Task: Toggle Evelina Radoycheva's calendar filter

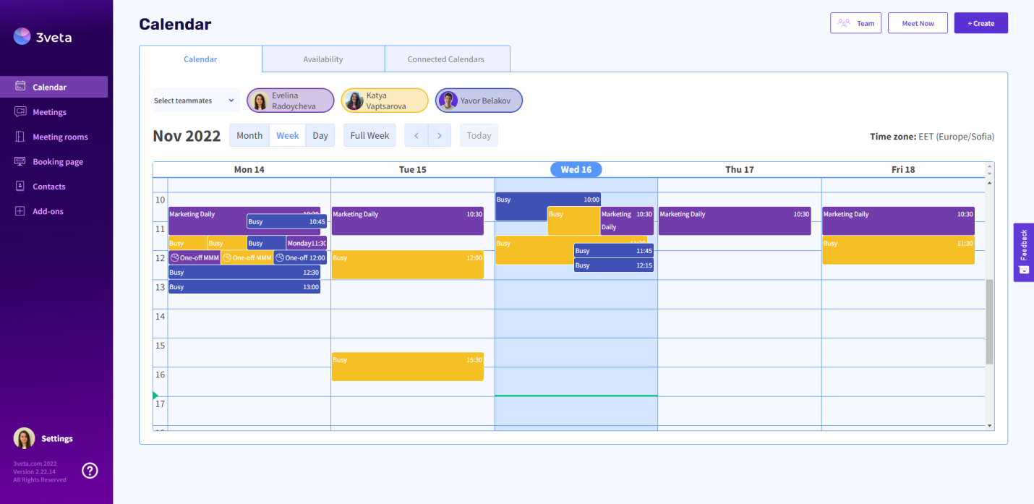Action: [290, 100]
